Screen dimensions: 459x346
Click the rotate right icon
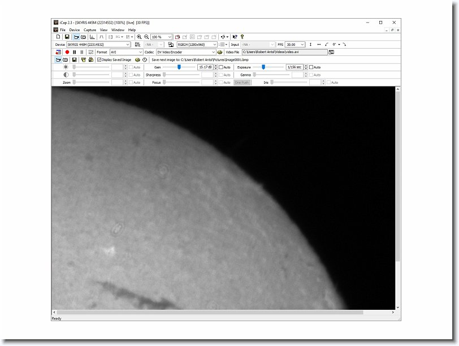[344, 45]
